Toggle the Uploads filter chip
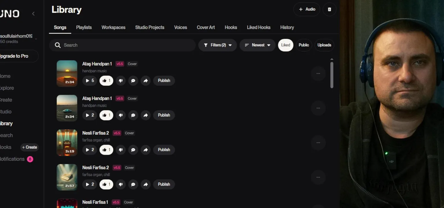 [x=324, y=45]
